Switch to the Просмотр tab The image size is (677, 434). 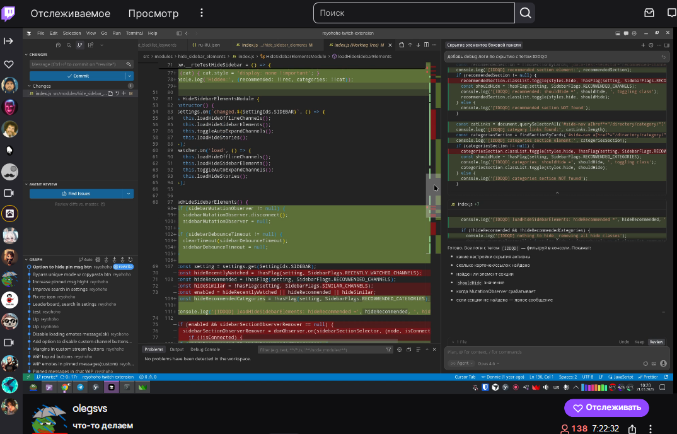[153, 13]
